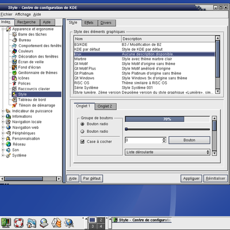Click the Indicateur de puissance icon
Screen dimensions: 230x230
pos(8,111)
